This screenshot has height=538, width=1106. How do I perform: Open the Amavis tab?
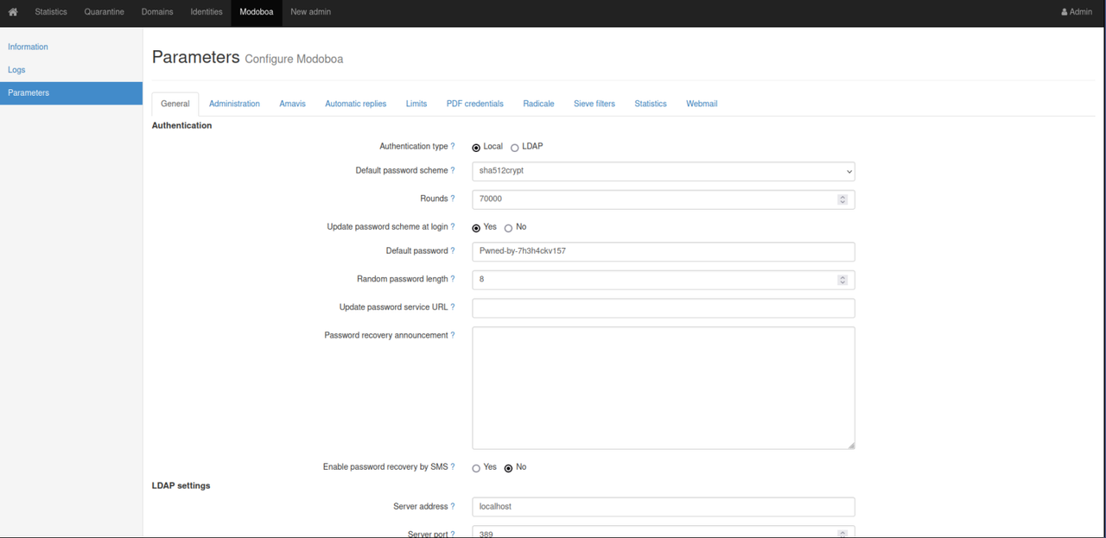(292, 104)
